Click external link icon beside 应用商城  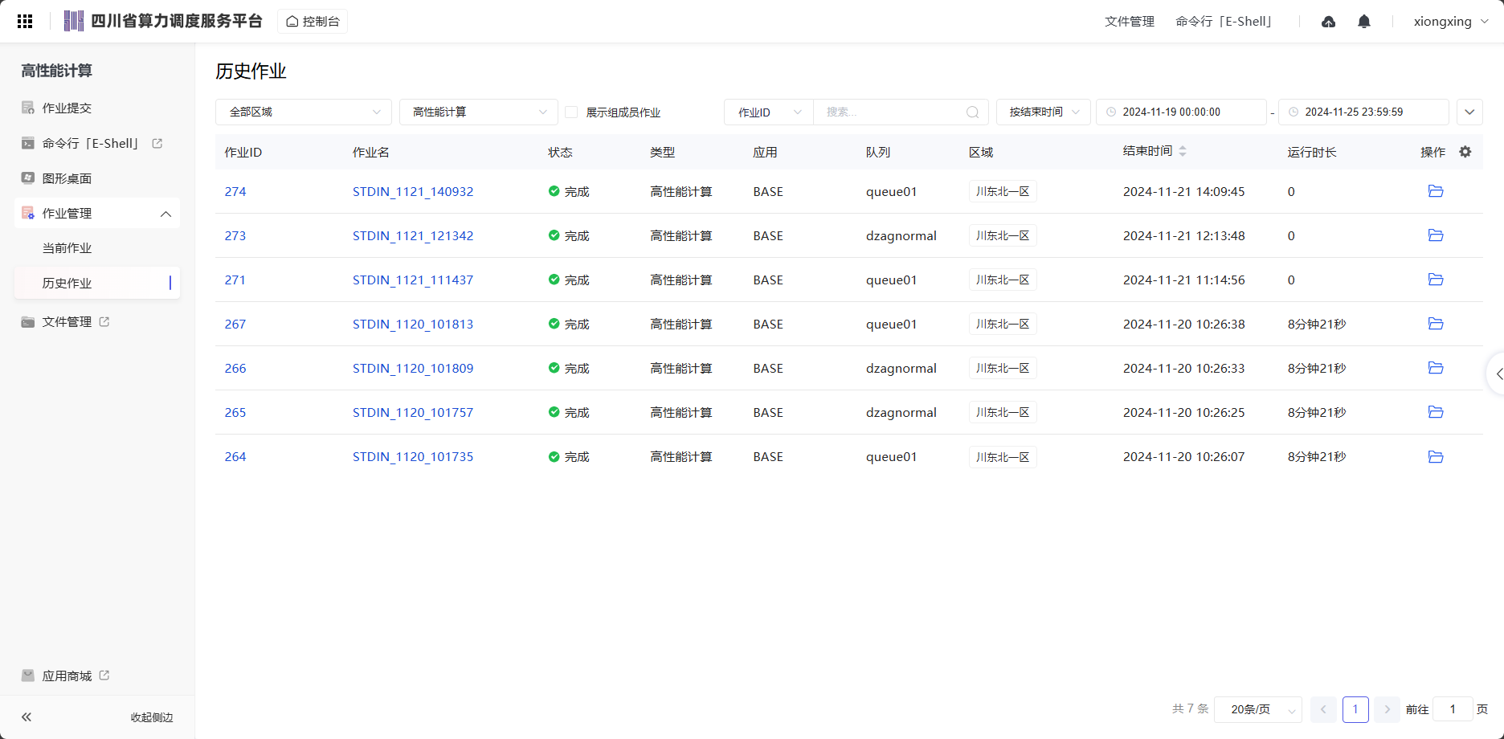[104, 676]
